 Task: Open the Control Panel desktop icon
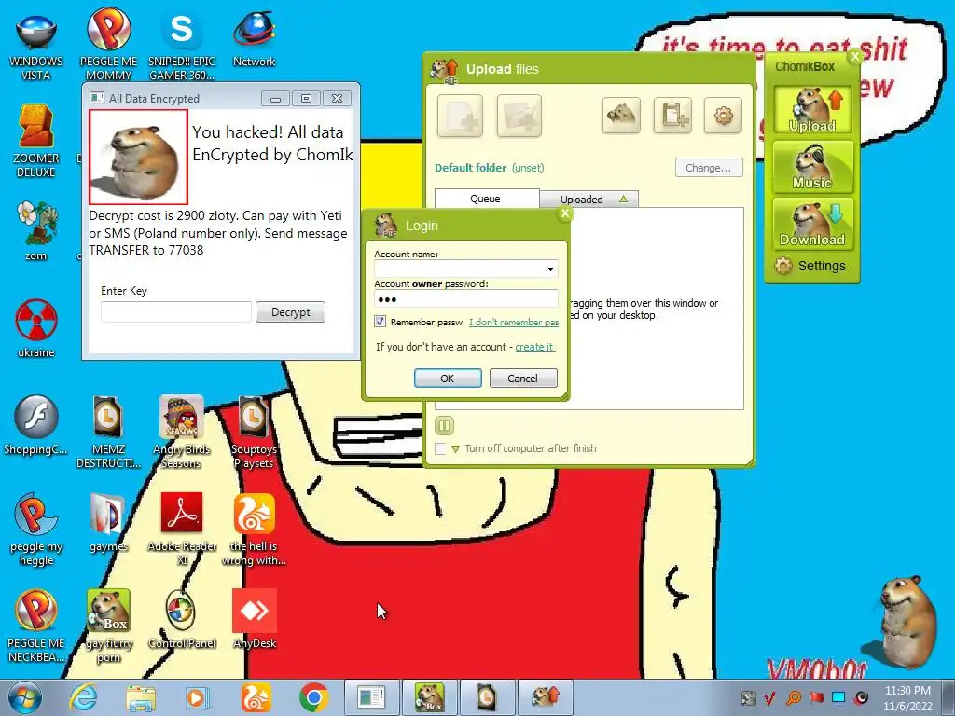(182, 619)
